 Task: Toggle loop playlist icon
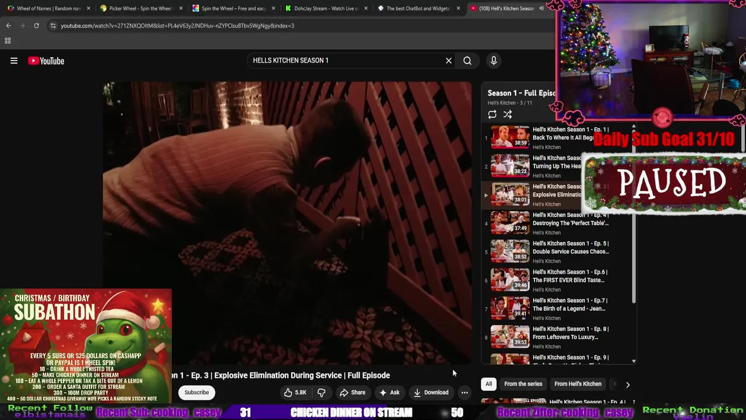(492, 115)
